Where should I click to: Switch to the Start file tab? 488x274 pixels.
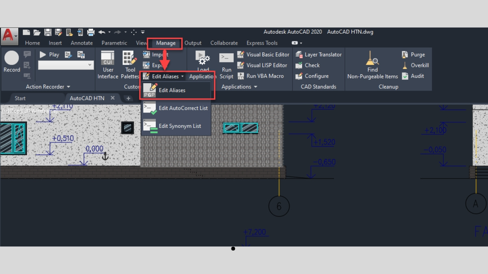[x=20, y=98]
